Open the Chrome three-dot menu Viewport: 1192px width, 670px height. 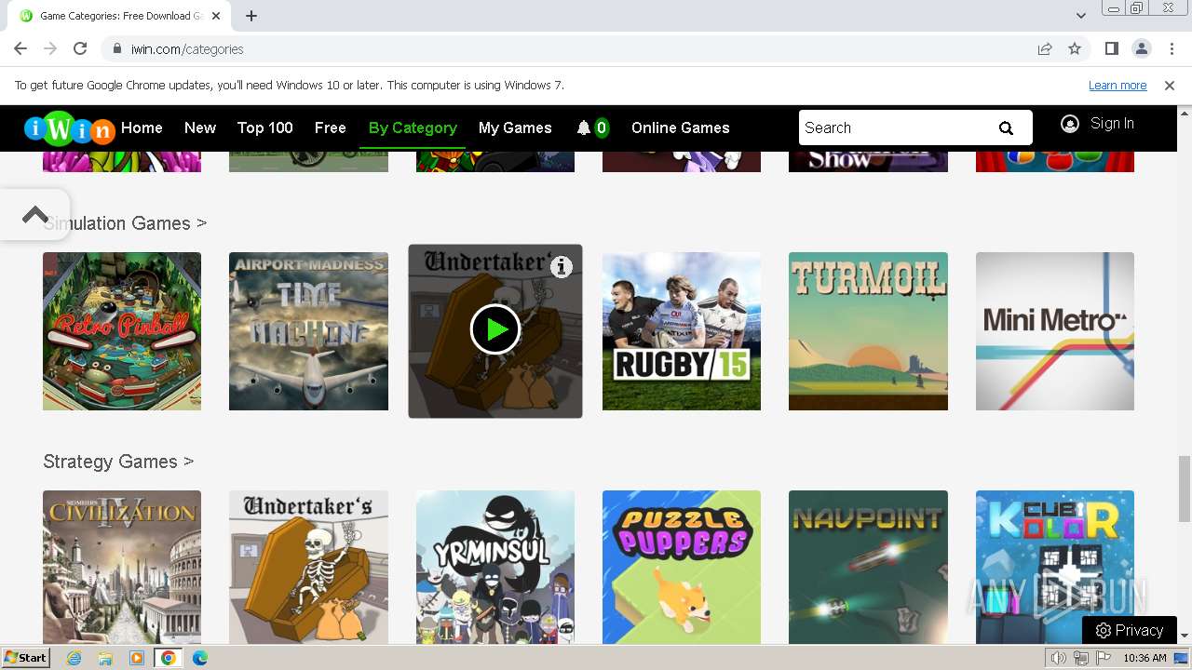pos(1171,48)
